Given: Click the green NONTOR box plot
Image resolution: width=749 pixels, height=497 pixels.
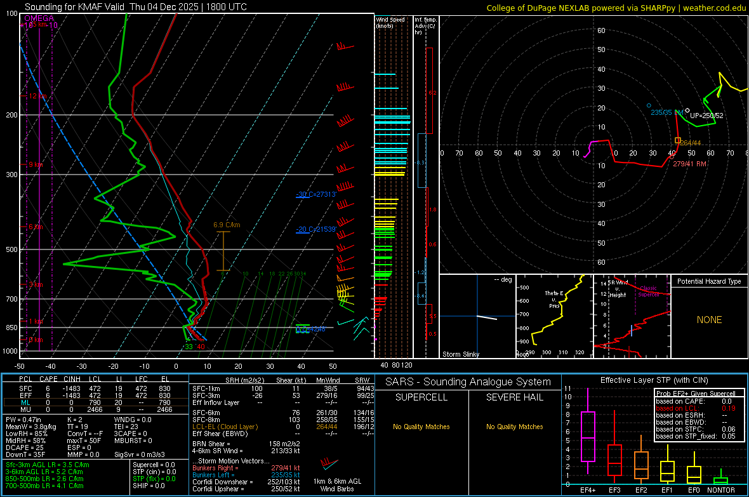Looking at the screenshot, I should pyautogui.click(x=720, y=477).
